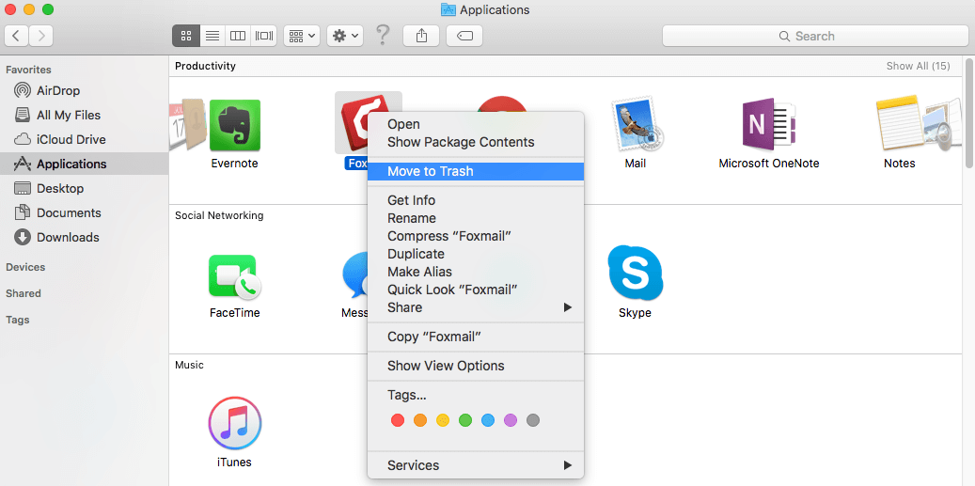Switch to column view mode
Viewport: 975px width, 486px height.
pyautogui.click(x=238, y=36)
